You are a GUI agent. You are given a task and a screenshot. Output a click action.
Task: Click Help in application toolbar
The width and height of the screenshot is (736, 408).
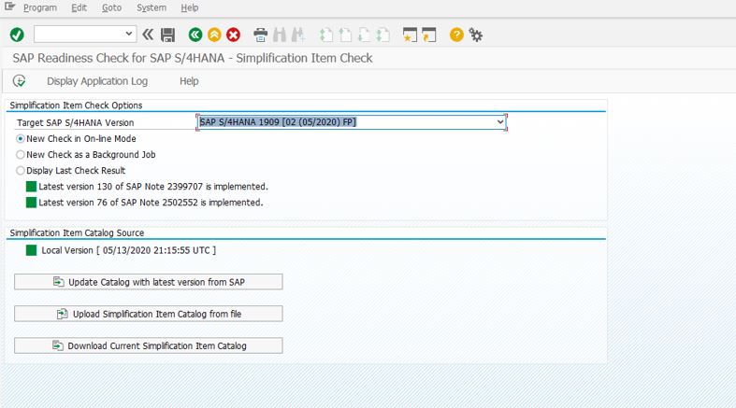coord(189,81)
